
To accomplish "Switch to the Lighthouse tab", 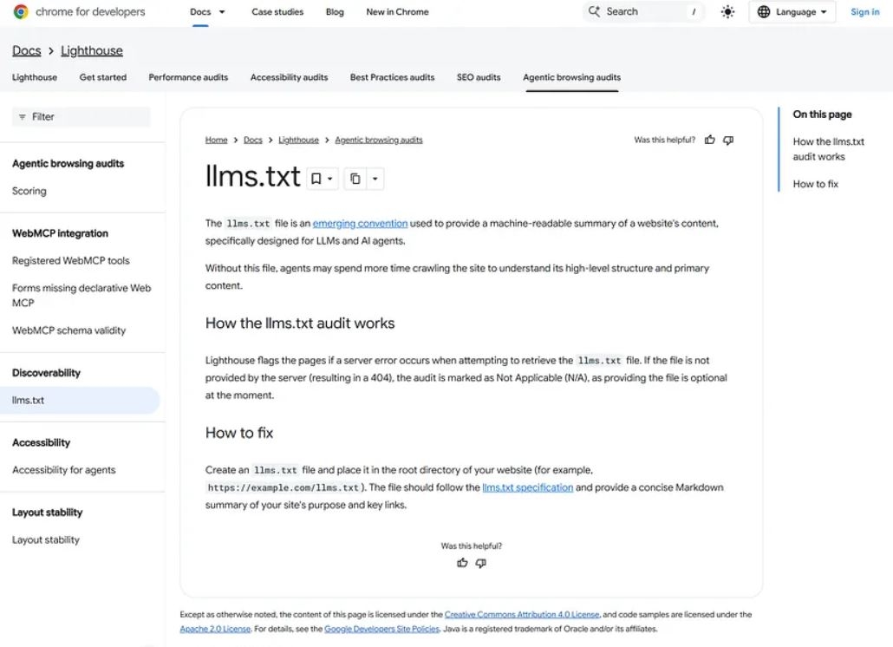I will click(x=35, y=77).
